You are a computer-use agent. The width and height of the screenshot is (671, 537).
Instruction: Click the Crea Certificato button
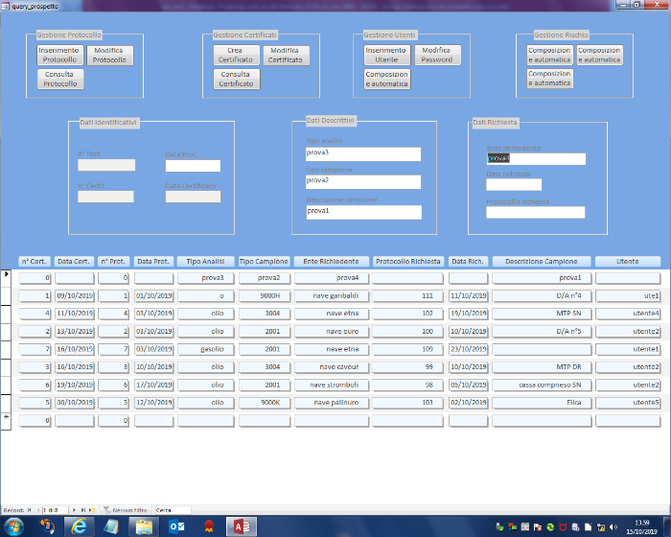pyautogui.click(x=236, y=55)
